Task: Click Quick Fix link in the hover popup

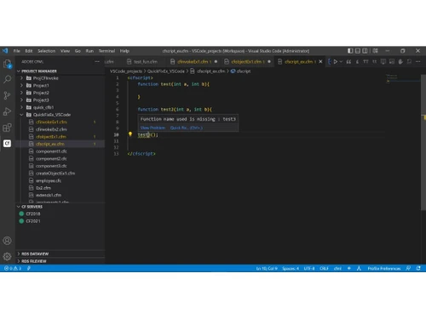Action: (187, 128)
